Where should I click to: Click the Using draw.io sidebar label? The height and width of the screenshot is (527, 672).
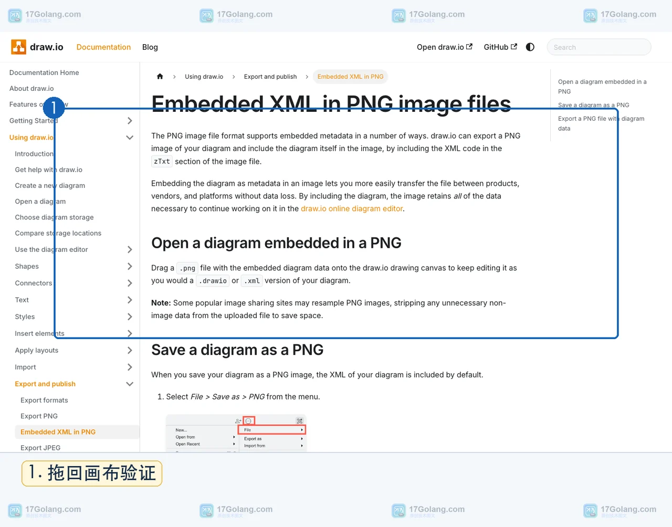[31, 138]
